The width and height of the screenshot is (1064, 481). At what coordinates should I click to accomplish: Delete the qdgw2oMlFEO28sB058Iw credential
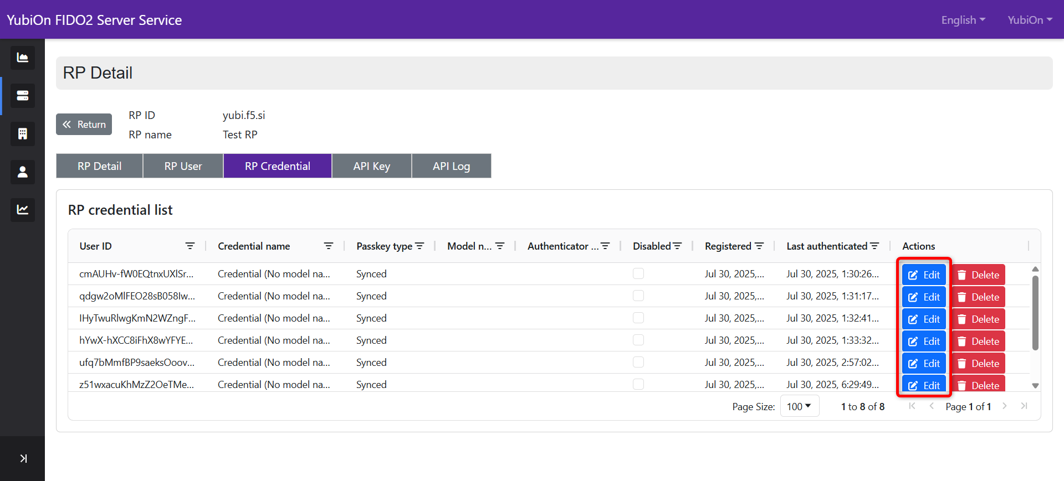tap(979, 297)
